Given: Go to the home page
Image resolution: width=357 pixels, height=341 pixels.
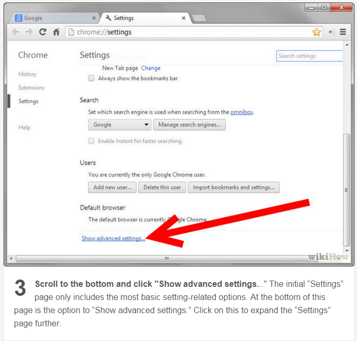Looking at the screenshot, I should coord(56,32).
